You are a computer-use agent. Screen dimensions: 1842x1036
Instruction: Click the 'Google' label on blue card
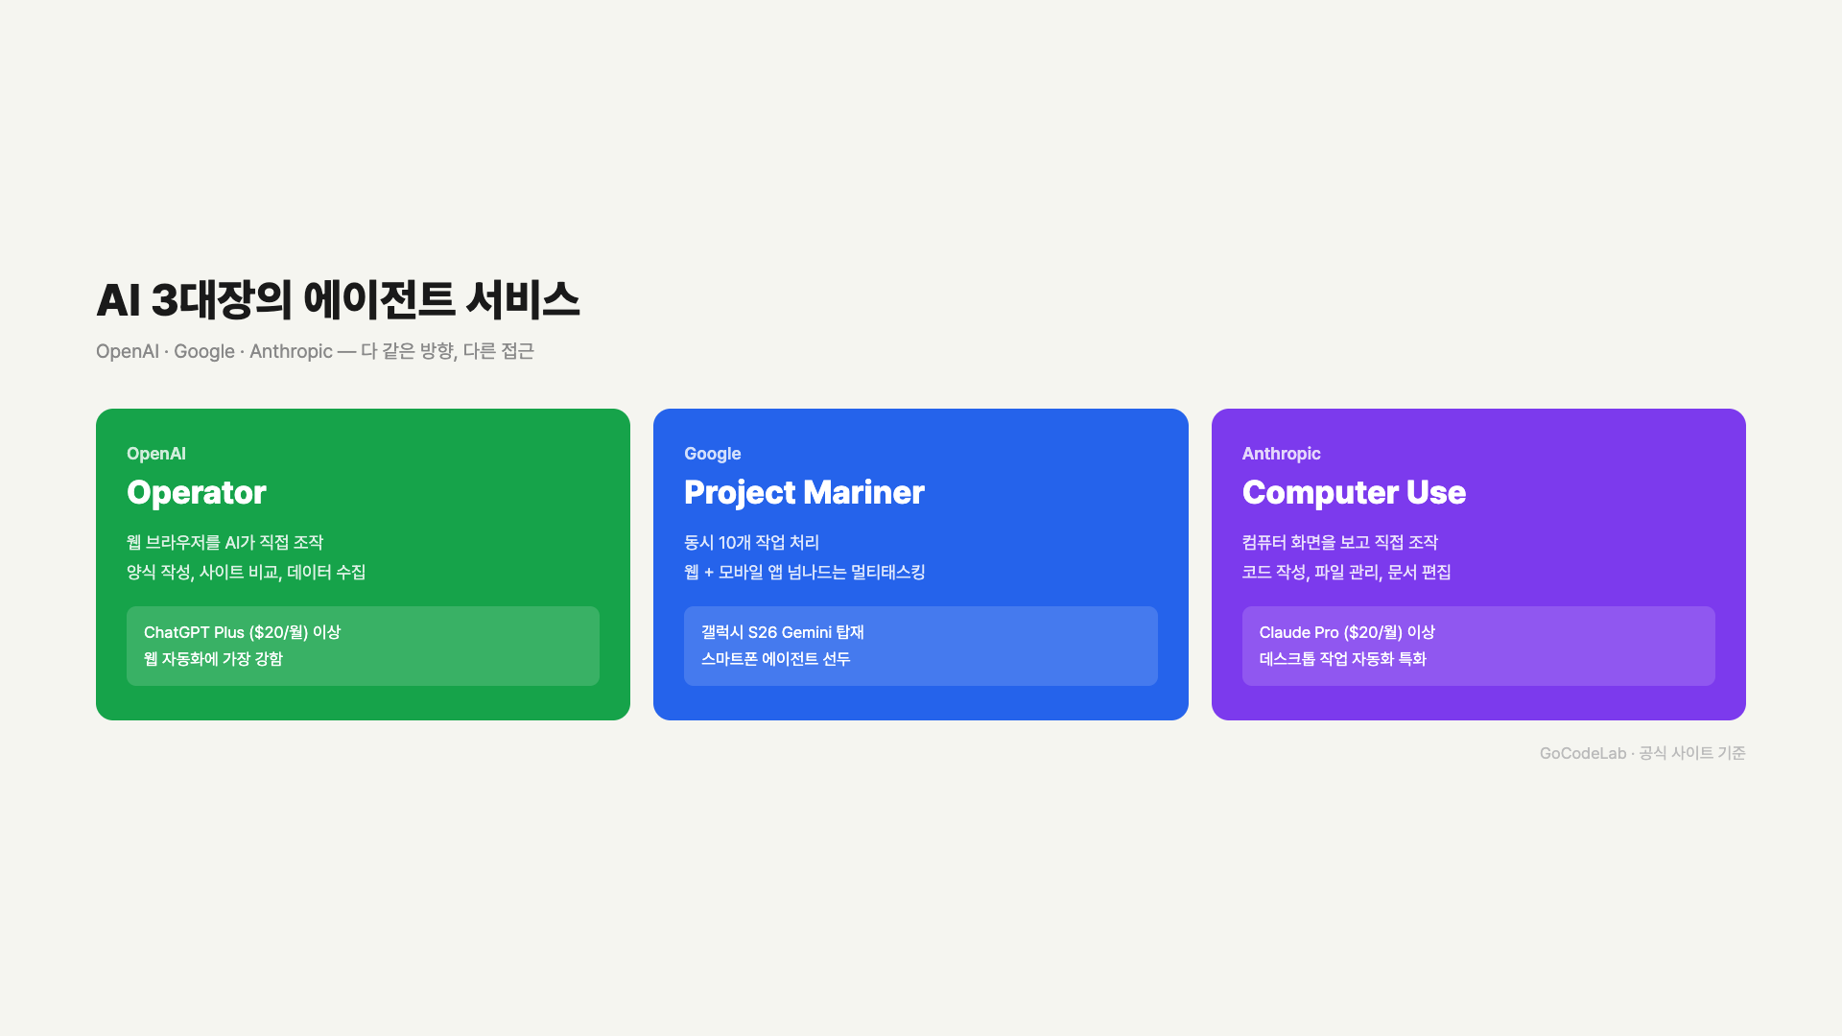point(712,453)
